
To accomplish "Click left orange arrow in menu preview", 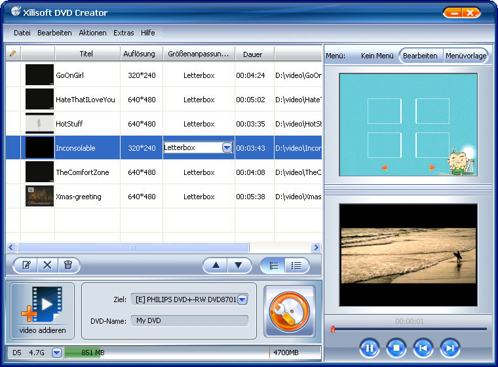I will coord(385,167).
